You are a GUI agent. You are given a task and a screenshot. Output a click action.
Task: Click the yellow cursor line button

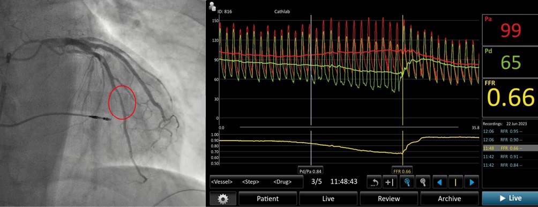point(455,182)
